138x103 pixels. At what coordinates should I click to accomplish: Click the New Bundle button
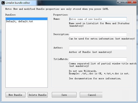(16, 95)
